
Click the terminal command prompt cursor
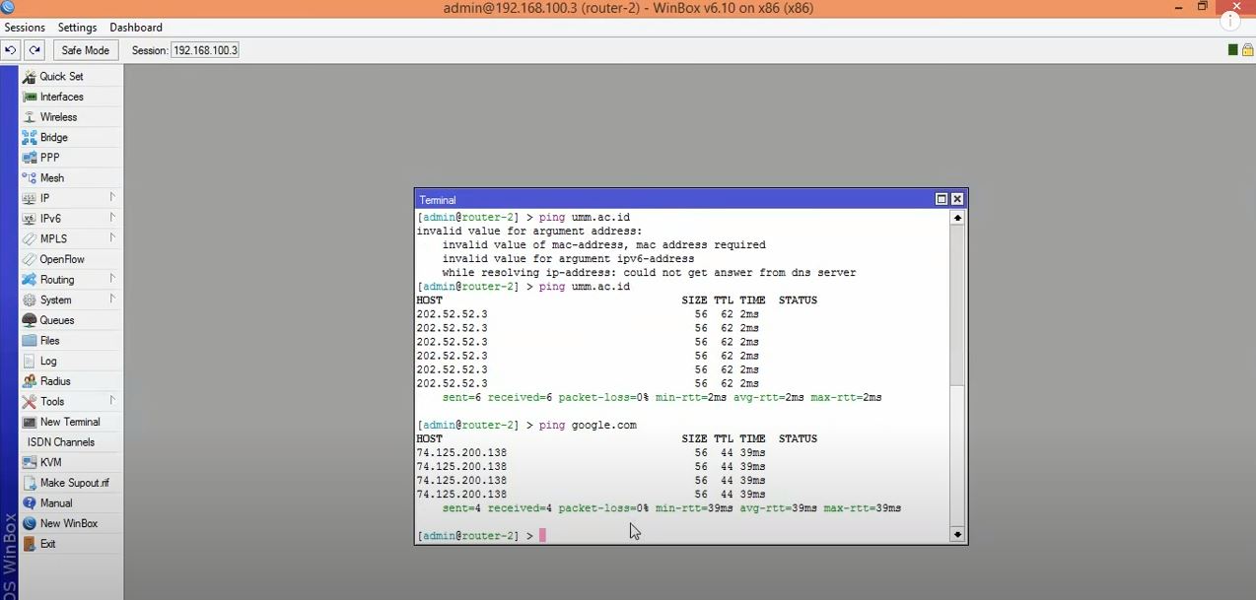tap(542, 536)
